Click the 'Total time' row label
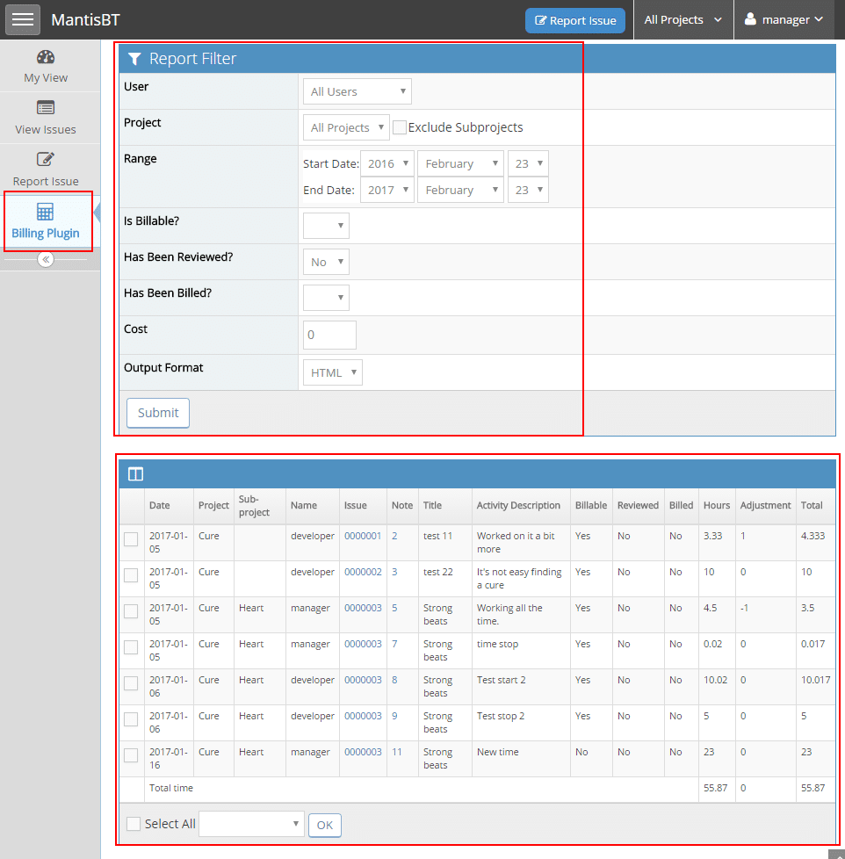The image size is (845, 859). pos(171,788)
